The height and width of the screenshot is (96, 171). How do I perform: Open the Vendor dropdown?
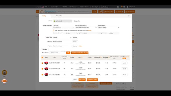tap(62, 46)
